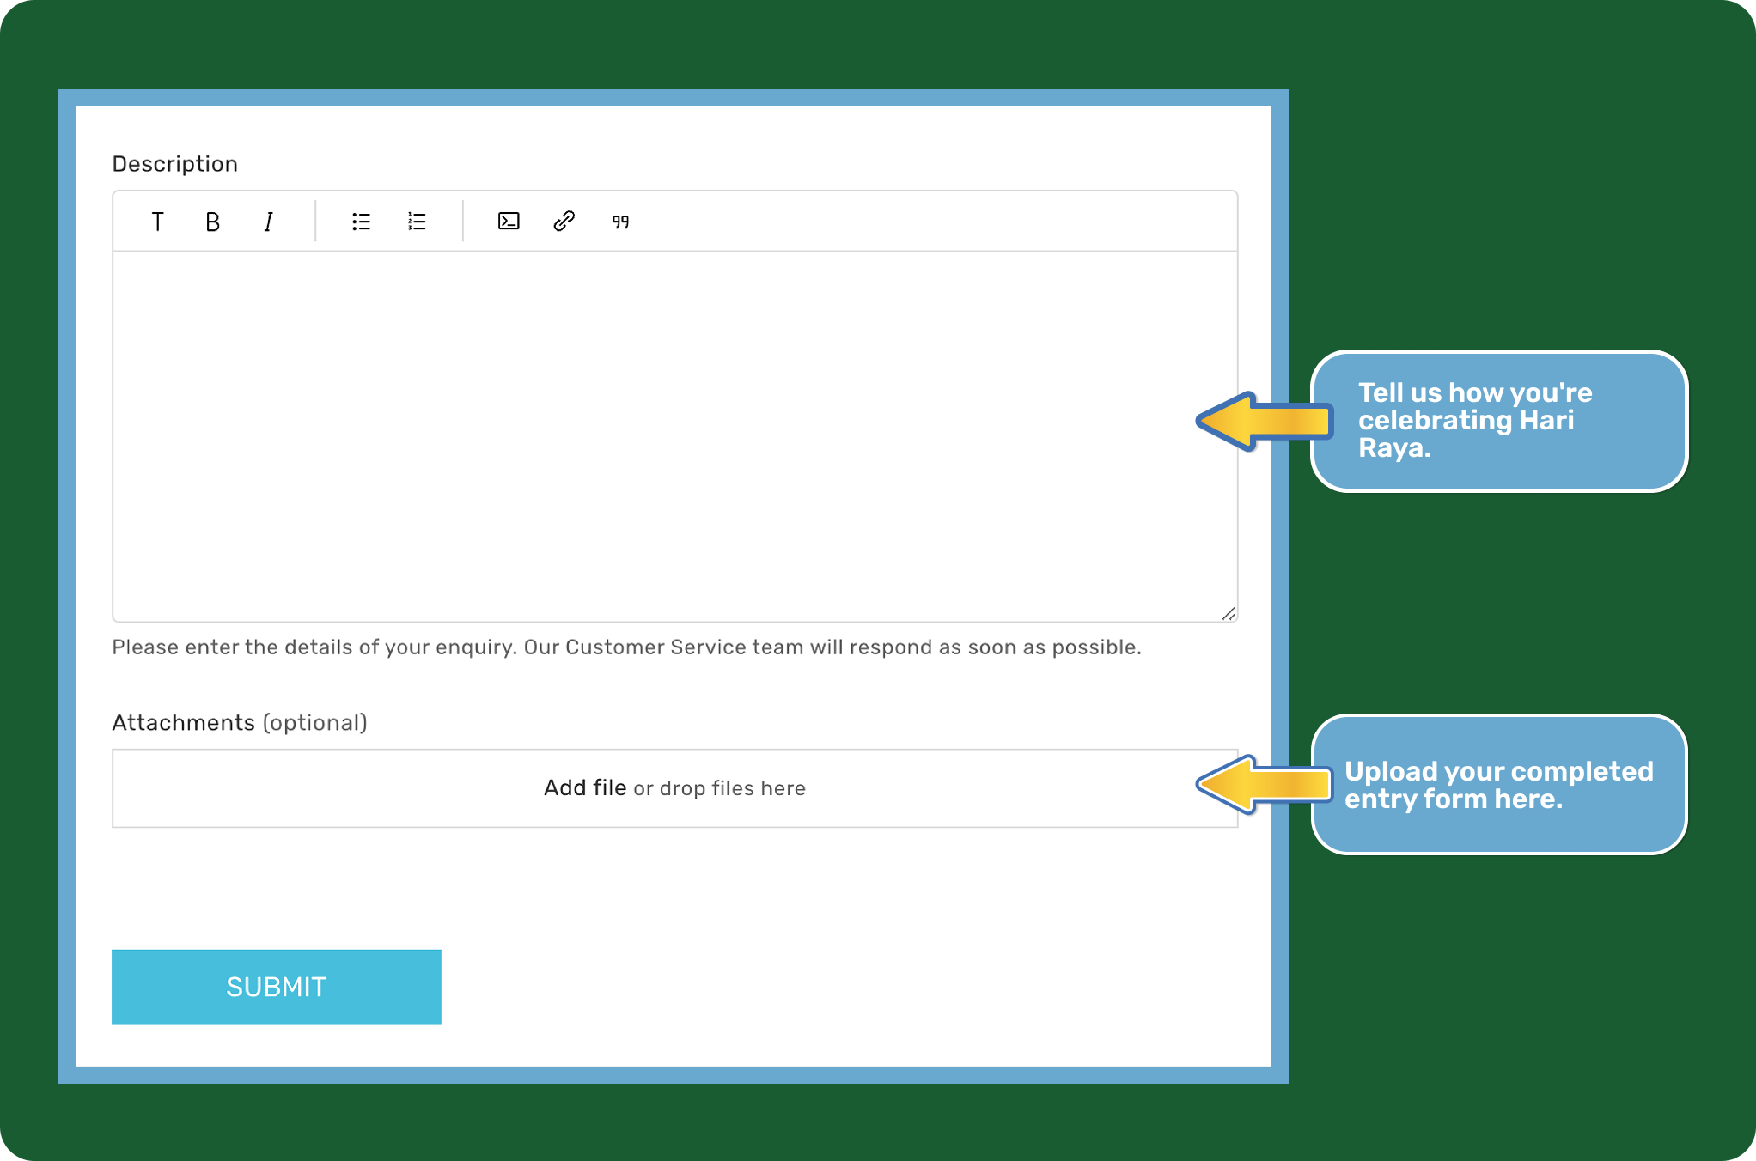Screen dimensions: 1756x1161
Task: Click the Hari Raya celebration callout bubble
Action: tap(1498, 421)
